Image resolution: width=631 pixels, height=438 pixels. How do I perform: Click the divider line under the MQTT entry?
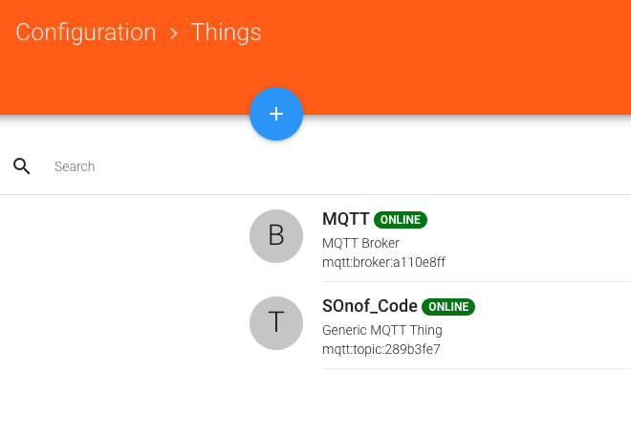tap(476, 281)
